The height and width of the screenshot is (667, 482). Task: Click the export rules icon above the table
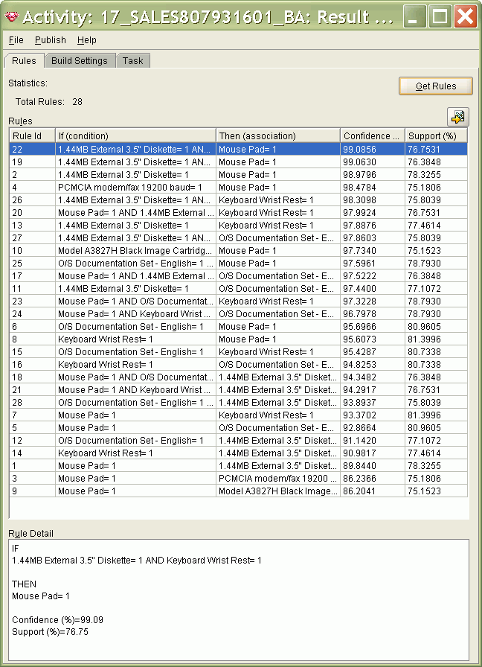[x=457, y=117]
